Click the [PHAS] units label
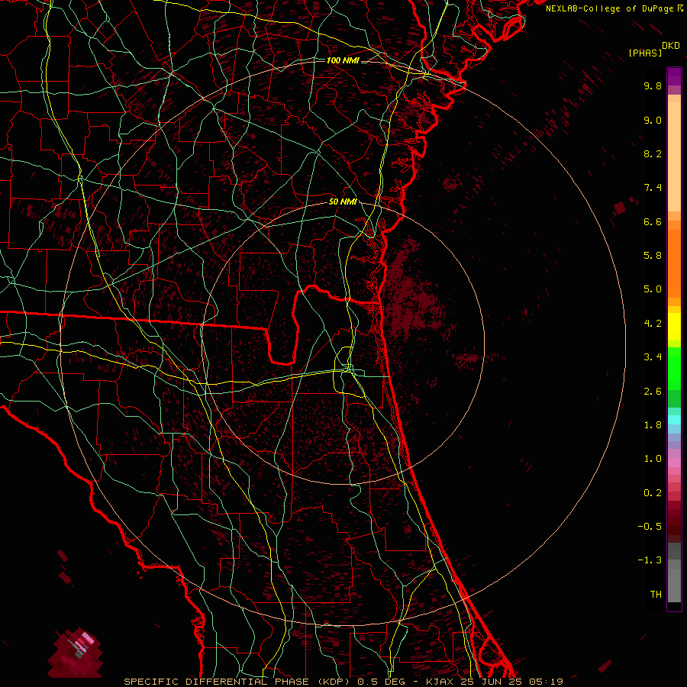687x687 pixels. pos(645,53)
